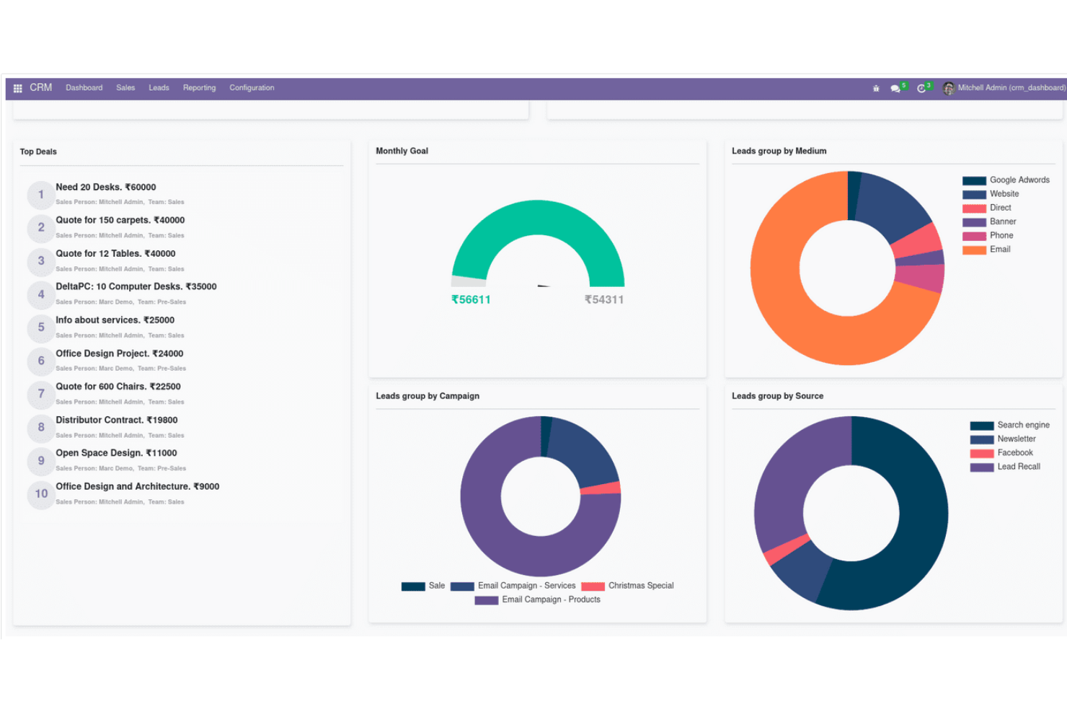This screenshot has width=1067, height=712.
Task: Click the 'Leads group by Source' heading
Action: (x=777, y=396)
